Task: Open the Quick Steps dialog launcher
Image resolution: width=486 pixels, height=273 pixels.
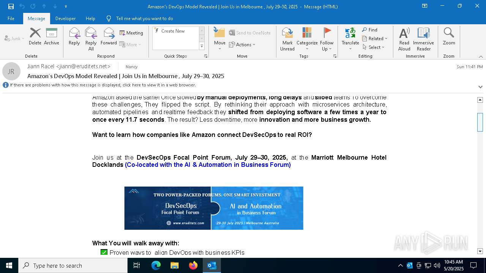Action: 206,56
